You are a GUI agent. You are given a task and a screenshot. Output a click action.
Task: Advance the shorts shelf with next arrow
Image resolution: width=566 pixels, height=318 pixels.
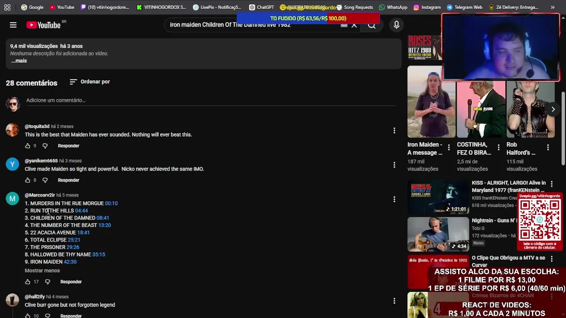553,109
